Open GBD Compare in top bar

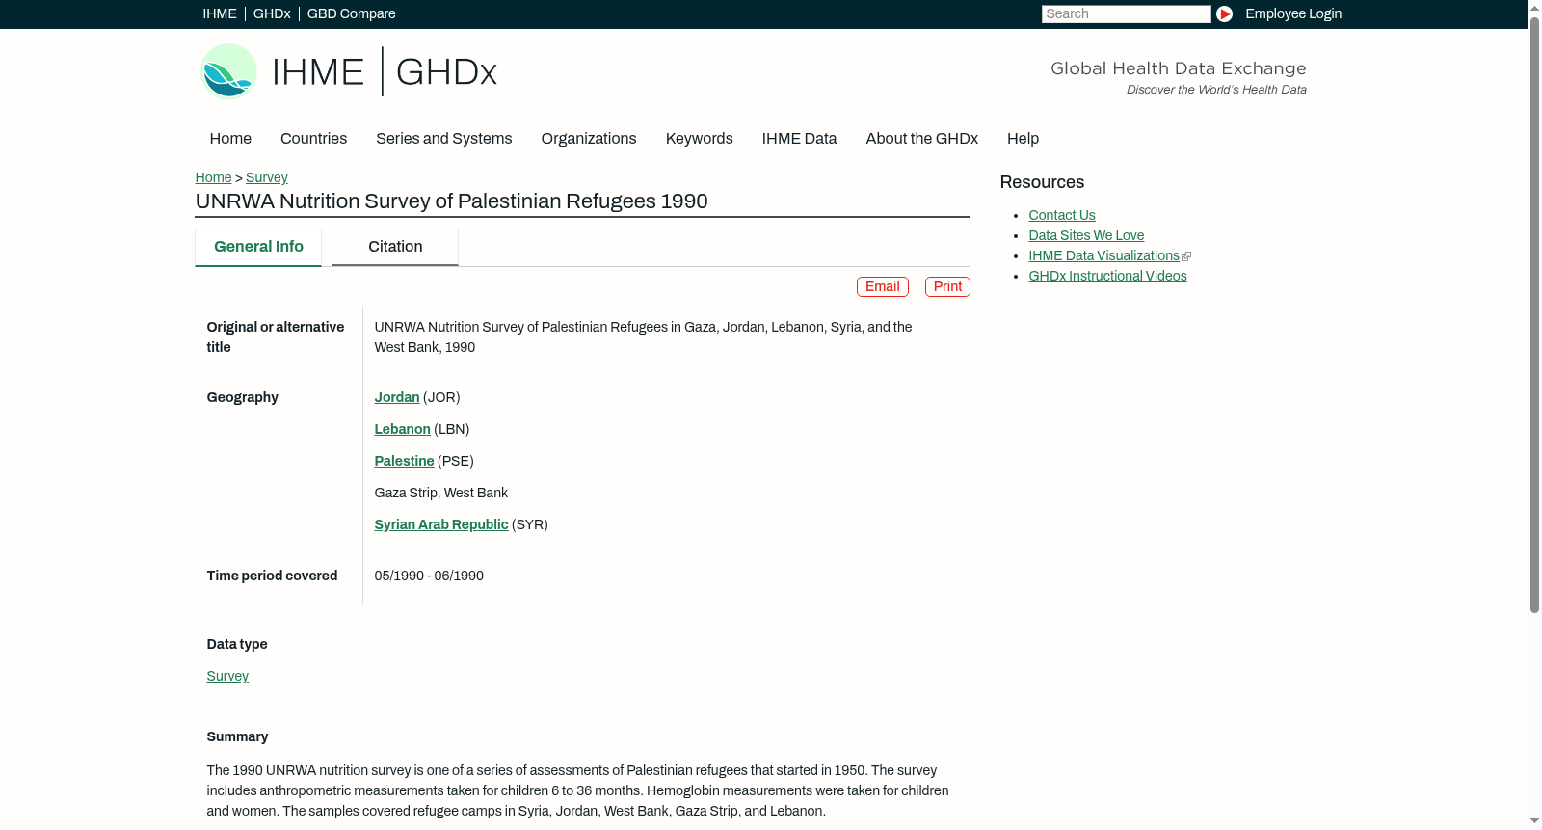point(352,13)
